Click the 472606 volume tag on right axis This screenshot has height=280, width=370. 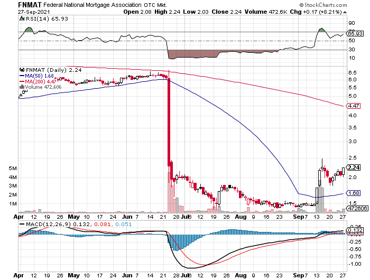coord(357,209)
